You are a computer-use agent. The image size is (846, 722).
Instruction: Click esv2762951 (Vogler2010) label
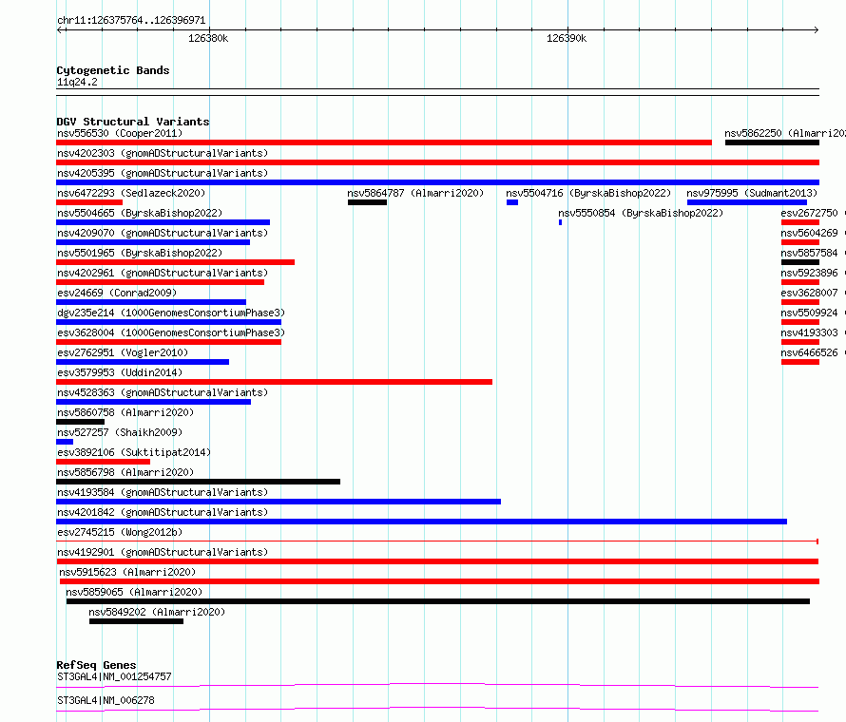point(123,352)
